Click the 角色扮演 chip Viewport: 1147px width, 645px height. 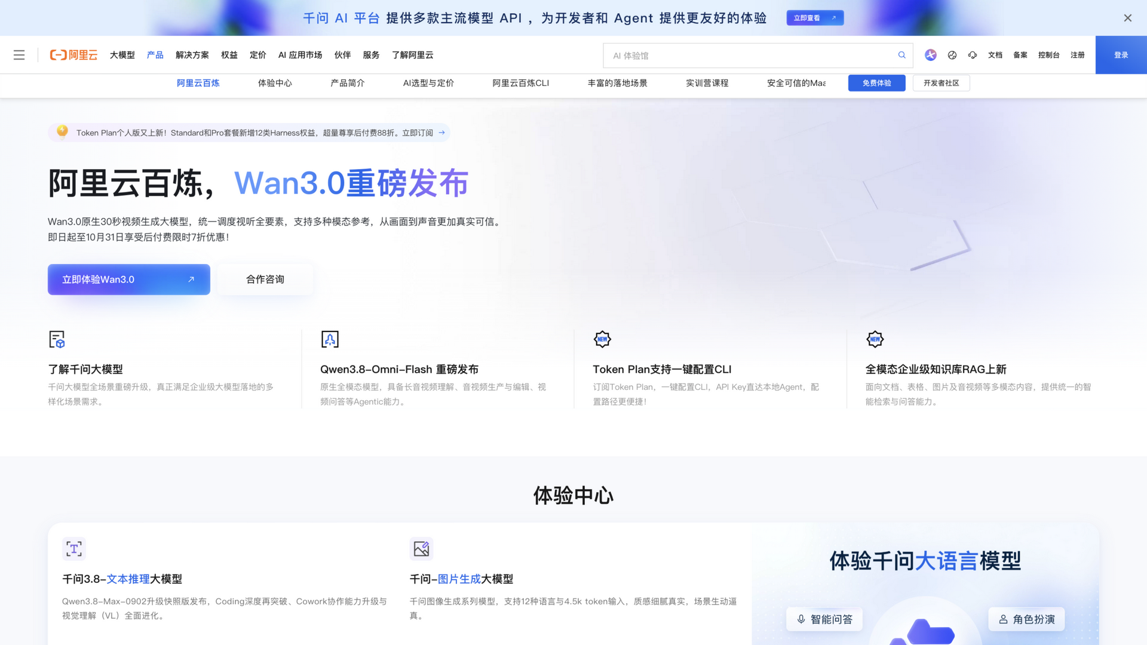click(1026, 619)
